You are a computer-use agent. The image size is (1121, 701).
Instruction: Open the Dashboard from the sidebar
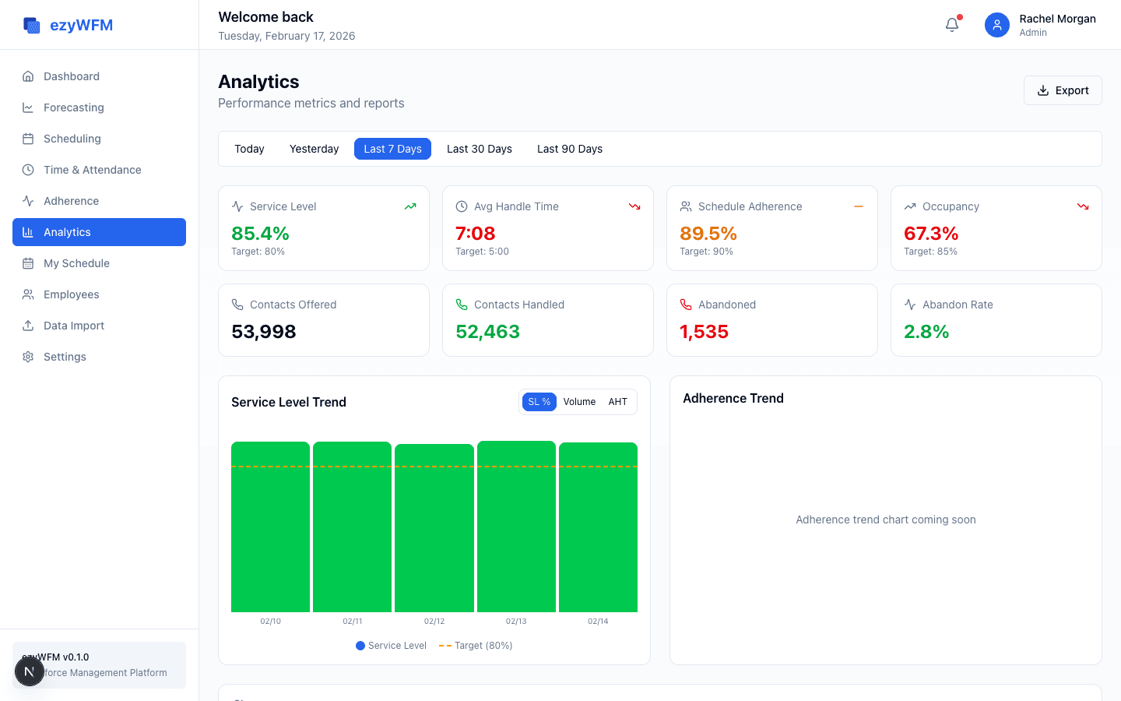coord(72,76)
